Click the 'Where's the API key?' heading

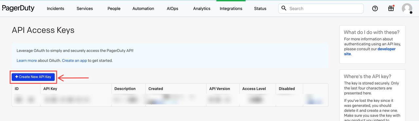pos(368,76)
